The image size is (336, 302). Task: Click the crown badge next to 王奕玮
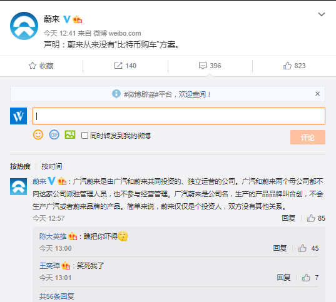click(66, 266)
